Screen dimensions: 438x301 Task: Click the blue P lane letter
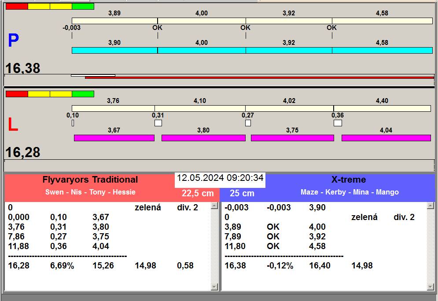click(x=14, y=41)
